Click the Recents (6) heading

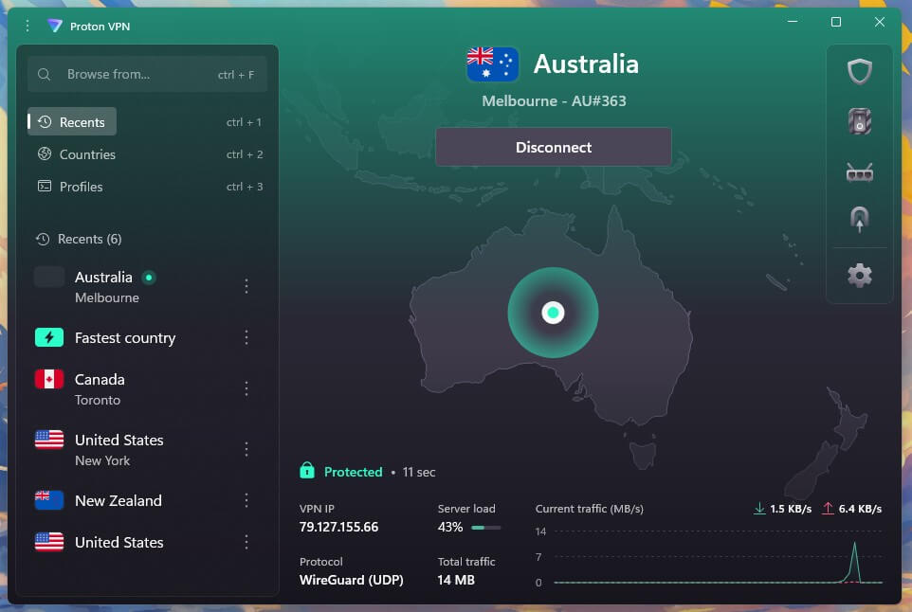coord(89,239)
